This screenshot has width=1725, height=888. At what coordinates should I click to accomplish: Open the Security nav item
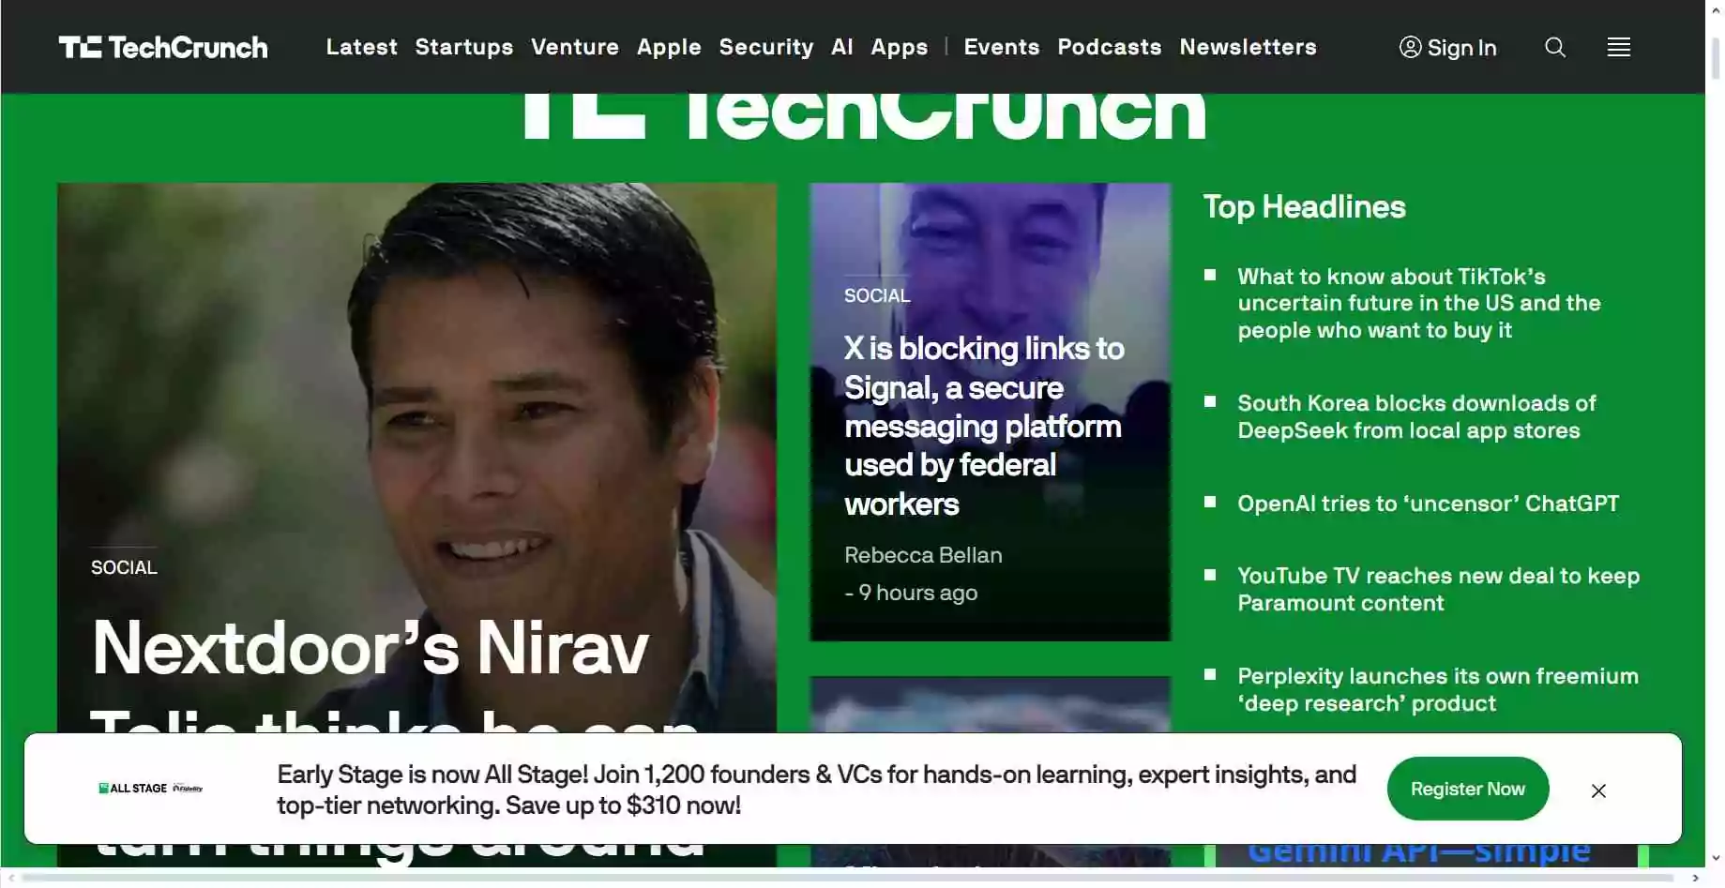tap(766, 47)
